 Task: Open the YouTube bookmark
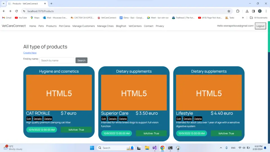[21, 17]
